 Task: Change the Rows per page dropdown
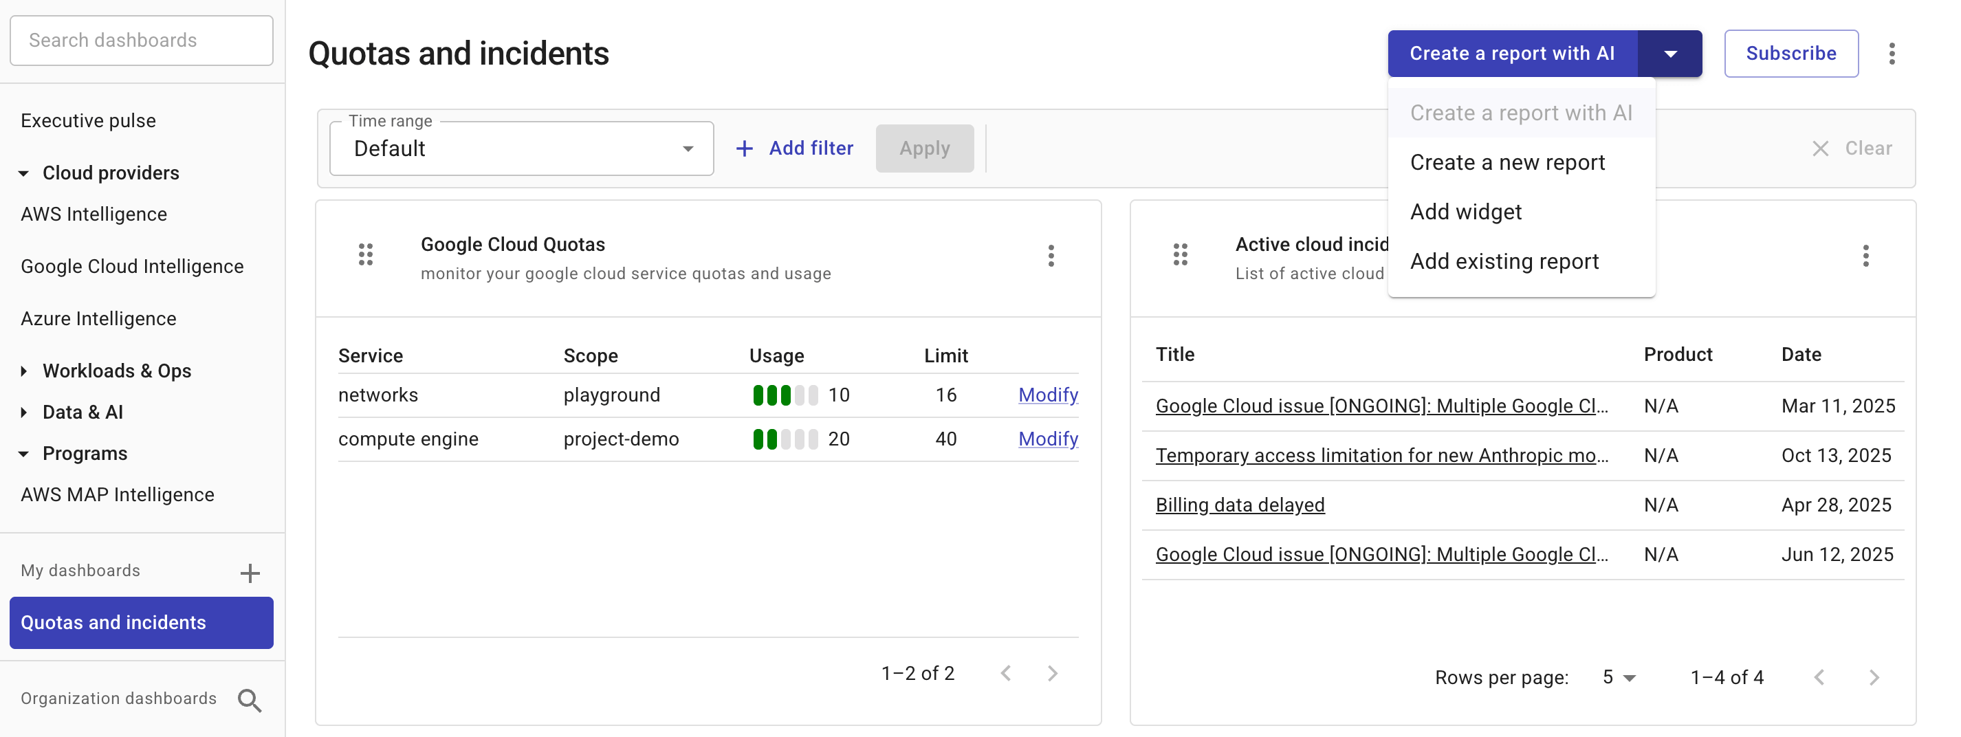pos(1619,677)
